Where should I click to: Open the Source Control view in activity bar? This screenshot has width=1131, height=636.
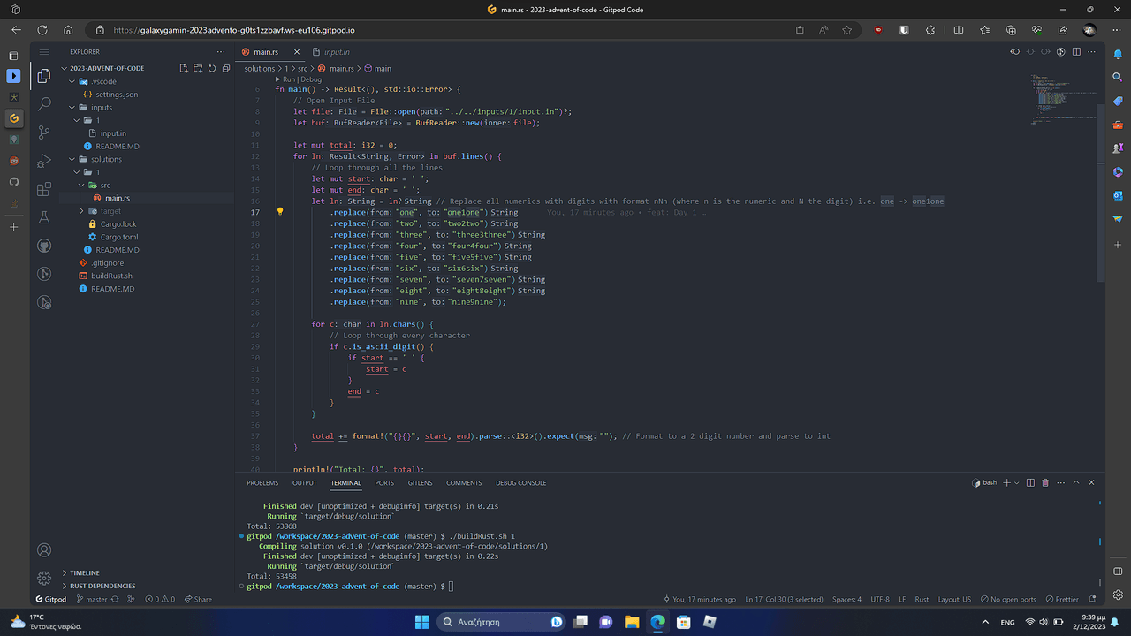coord(44,132)
